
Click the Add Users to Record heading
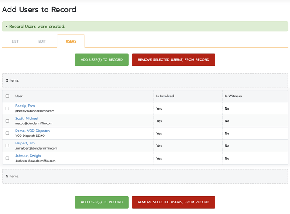coord(39,9)
